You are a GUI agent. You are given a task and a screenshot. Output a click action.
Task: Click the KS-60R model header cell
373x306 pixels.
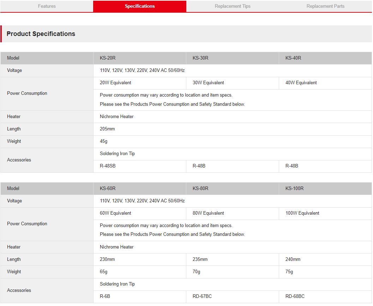[x=108, y=189]
